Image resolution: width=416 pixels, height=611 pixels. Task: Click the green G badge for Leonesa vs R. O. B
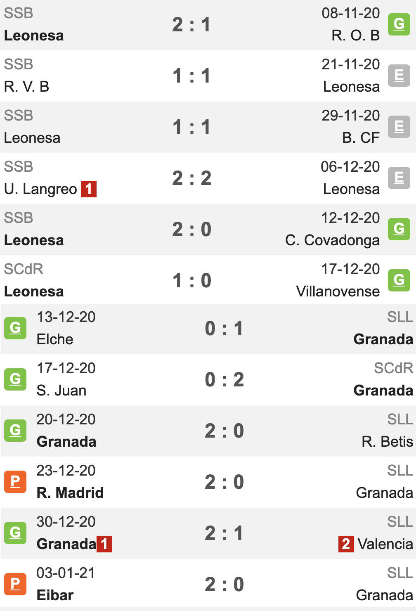tap(399, 24)
